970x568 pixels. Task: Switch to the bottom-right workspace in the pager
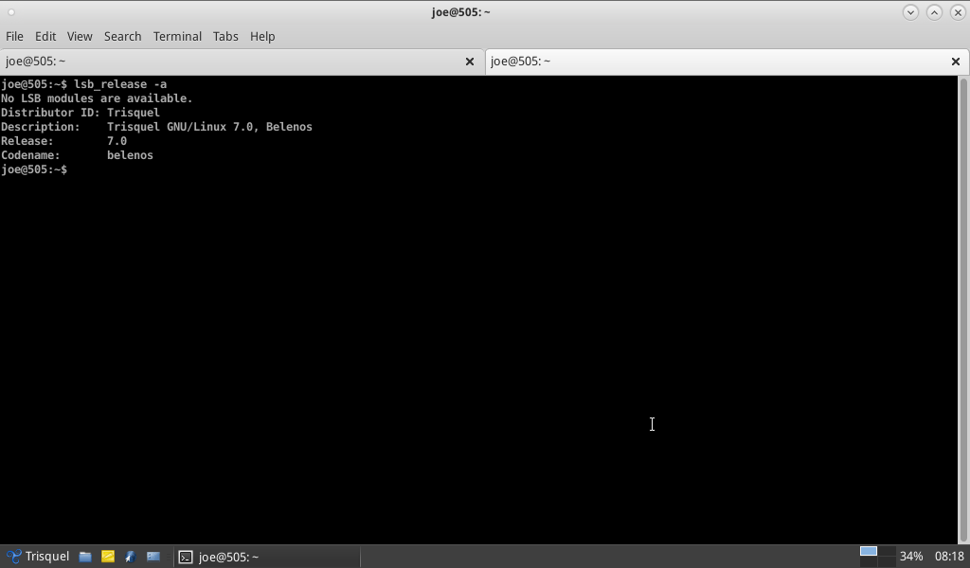point(887,561)
